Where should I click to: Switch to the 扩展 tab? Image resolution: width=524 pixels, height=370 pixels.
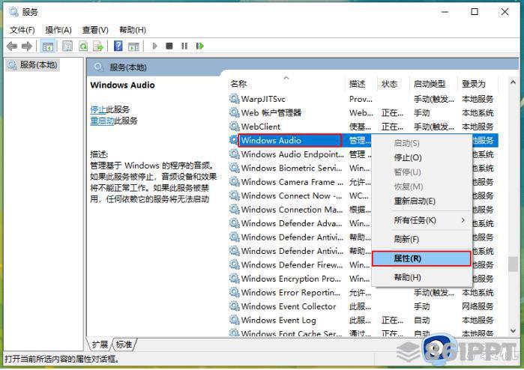point(100,345)
